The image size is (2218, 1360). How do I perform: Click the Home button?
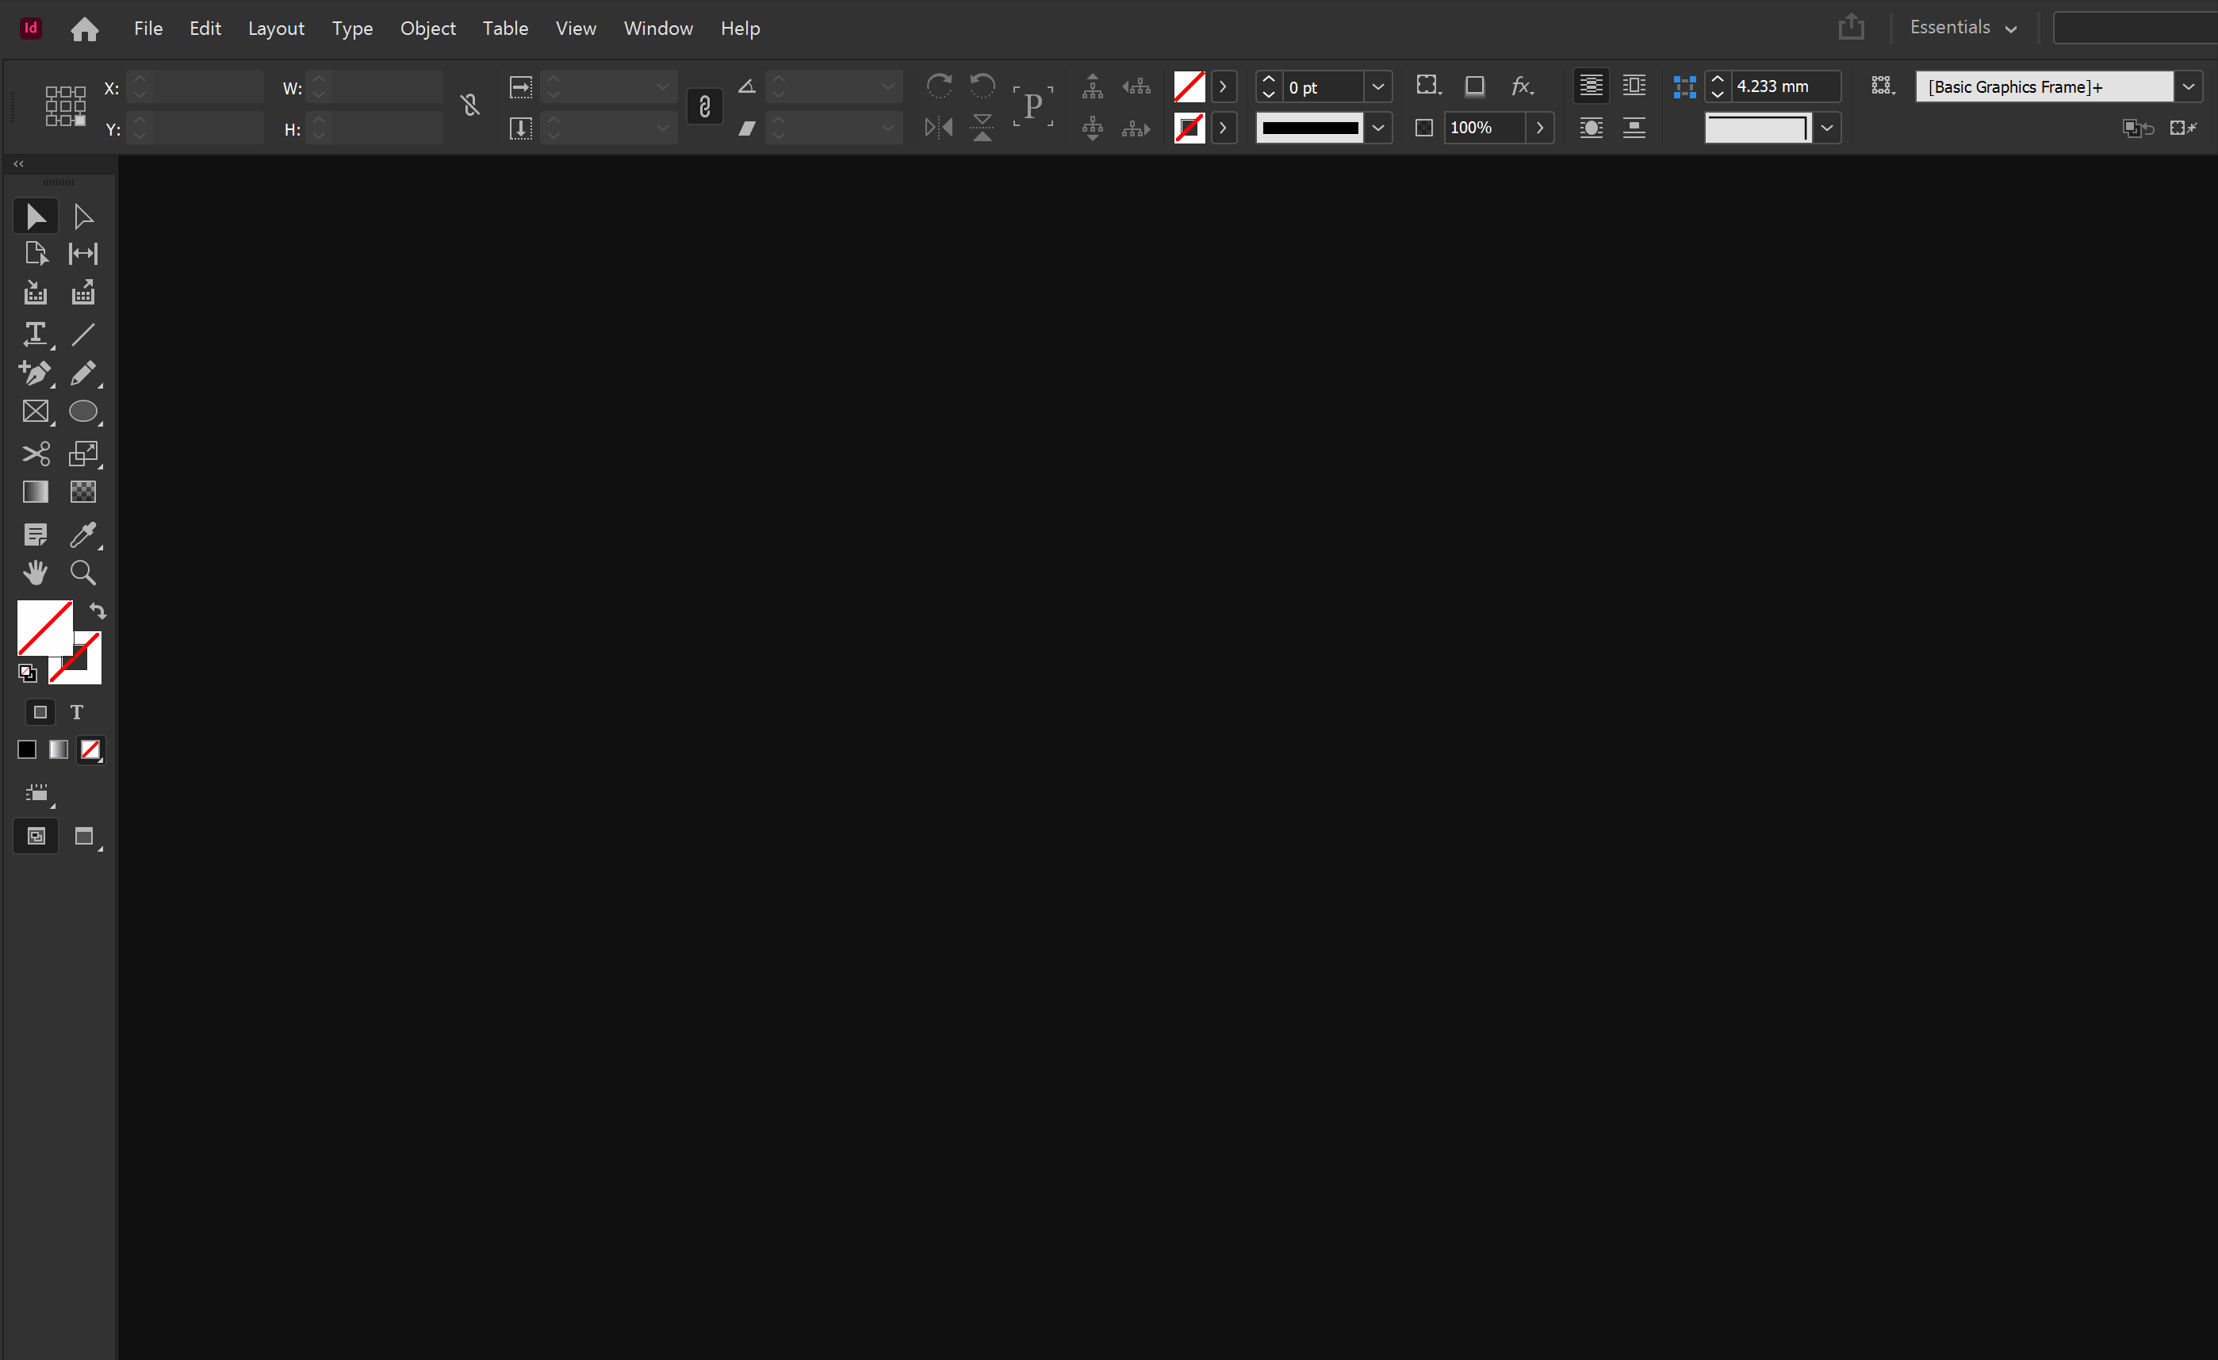click(x=85, y=29)
